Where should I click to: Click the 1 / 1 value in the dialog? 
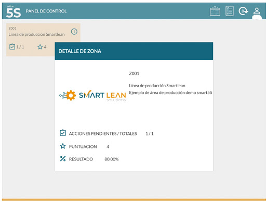tap(150, 133)
